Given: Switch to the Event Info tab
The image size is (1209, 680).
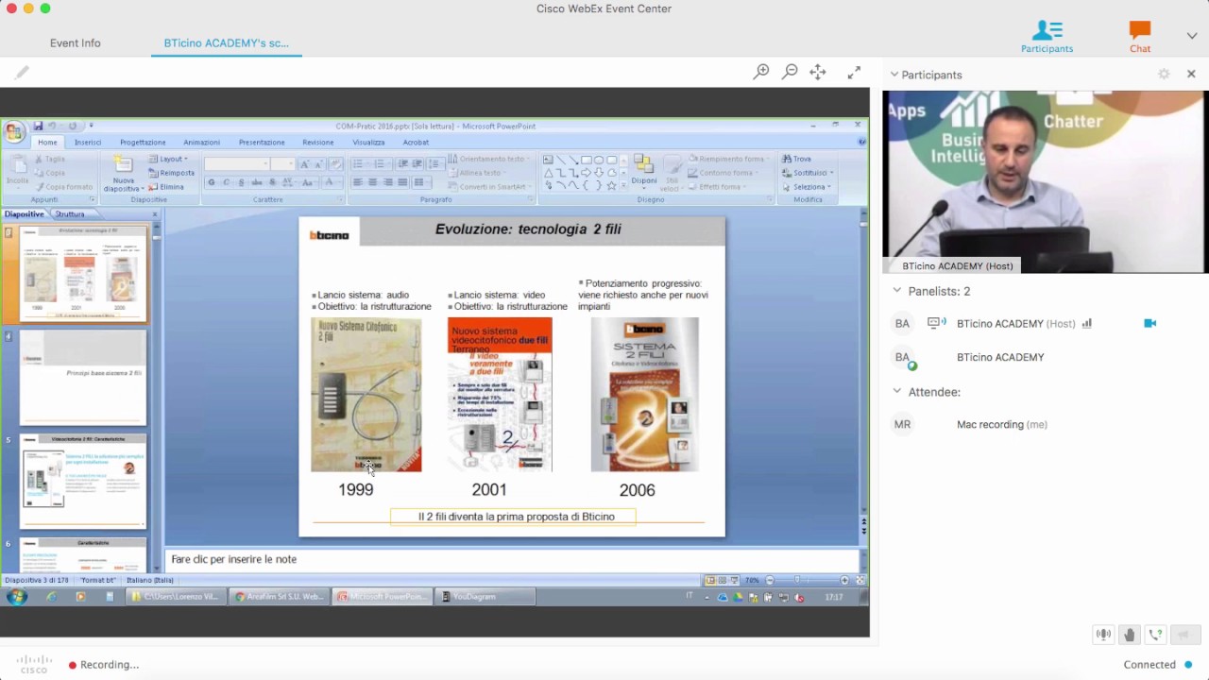Looking at the screenshot, I should tap(76, 43).
